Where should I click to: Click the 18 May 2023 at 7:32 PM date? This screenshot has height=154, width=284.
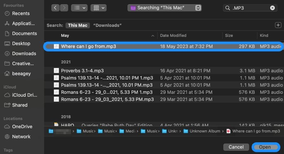pyautogui.click(x=186, y=46)
